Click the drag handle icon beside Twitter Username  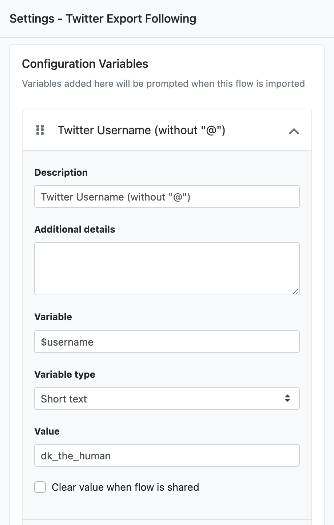(40, 130)
